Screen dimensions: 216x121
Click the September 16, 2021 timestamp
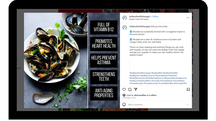point(129,98)
